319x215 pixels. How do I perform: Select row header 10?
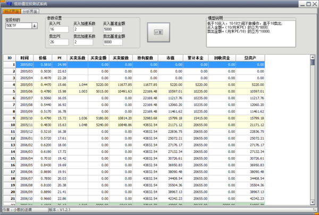(x=10, y=125)
